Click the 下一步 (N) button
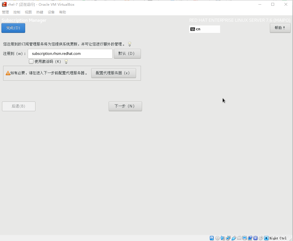293x241 pixels. point(125,106)
